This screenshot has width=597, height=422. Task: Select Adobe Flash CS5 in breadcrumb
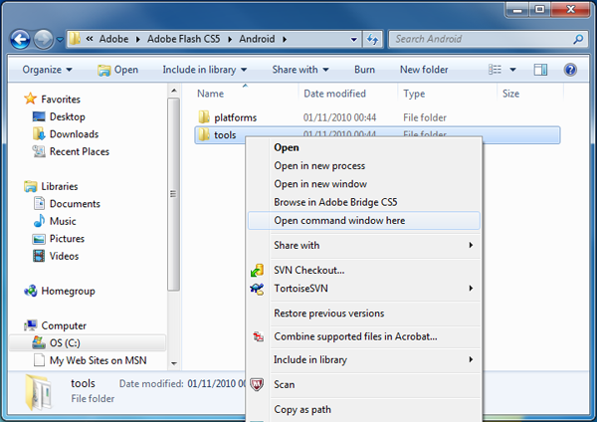184,39
